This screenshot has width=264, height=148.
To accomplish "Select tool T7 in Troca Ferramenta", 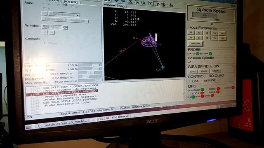I will pos(199,38).
